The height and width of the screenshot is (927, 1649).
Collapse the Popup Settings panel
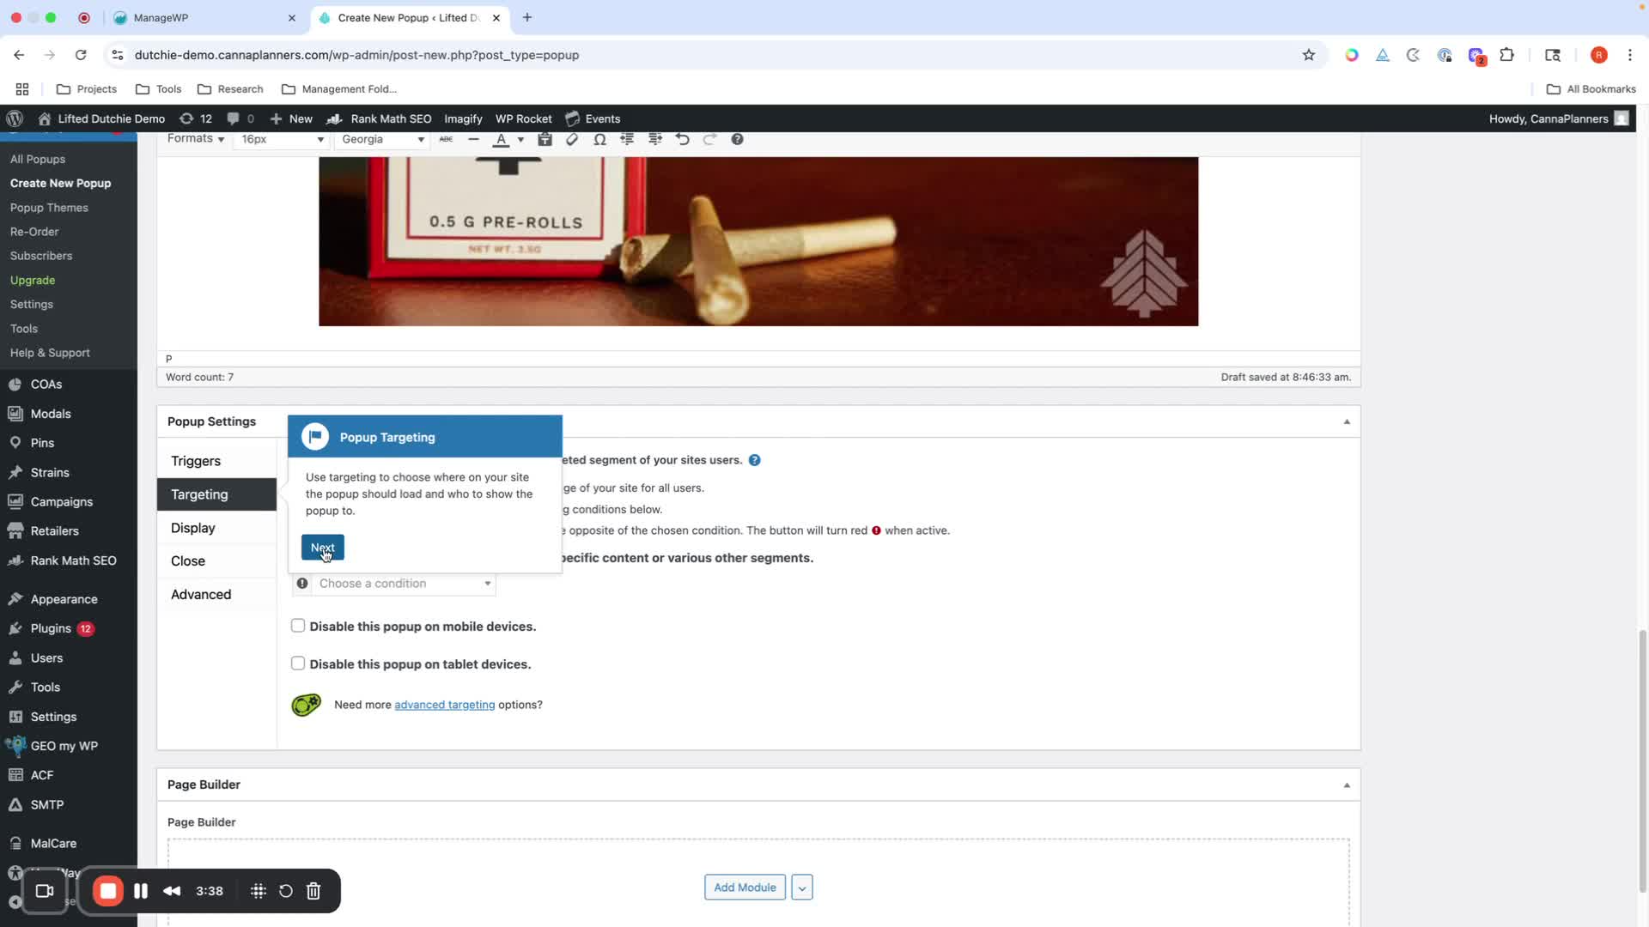pos(1346,421)
